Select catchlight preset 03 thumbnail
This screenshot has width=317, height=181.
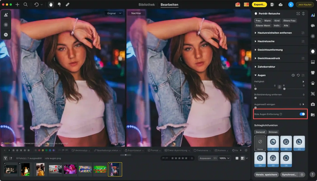pos(299,143)
